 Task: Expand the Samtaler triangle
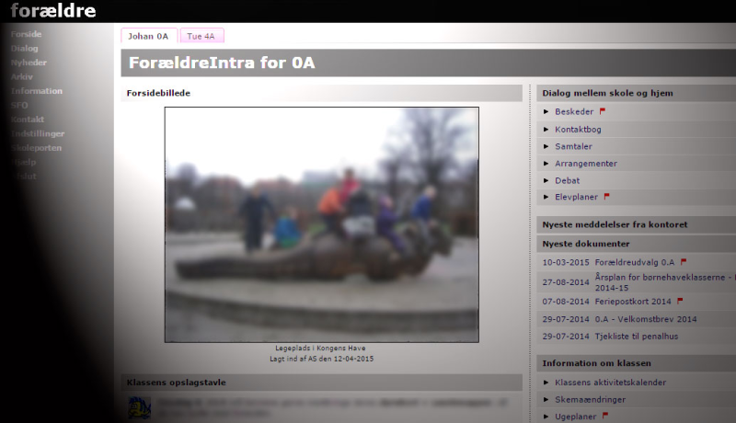(546, 146)
